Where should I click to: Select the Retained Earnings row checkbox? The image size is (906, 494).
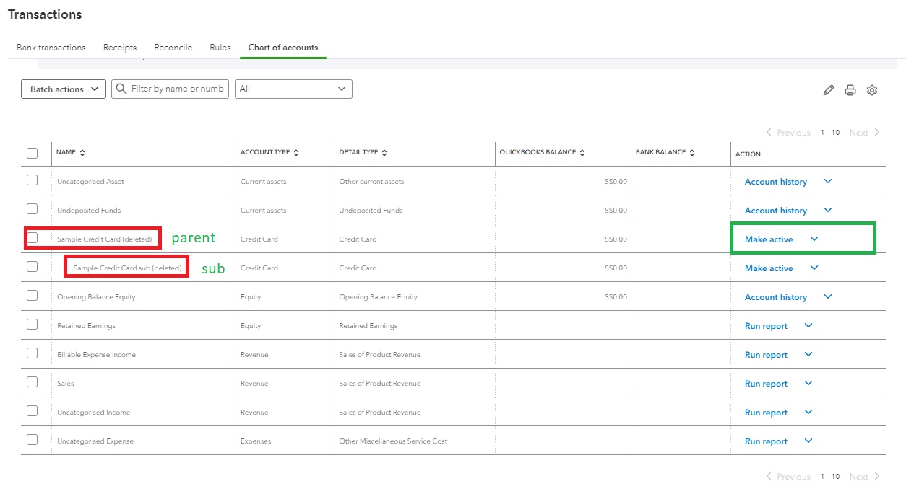pyautogui.click(x=32, y=325)
